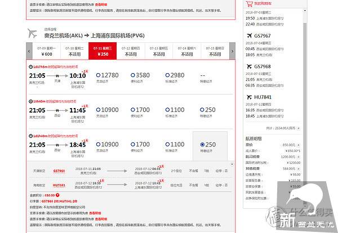Click the 1d17h5m duration text
The height and width of the screenshot is (233, 338).
(x=40, y=67)
